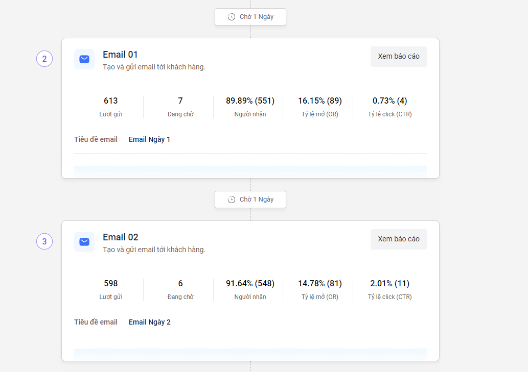Click the Email 01 envelope icon
The image size is (528, 372).
(84, 59)
